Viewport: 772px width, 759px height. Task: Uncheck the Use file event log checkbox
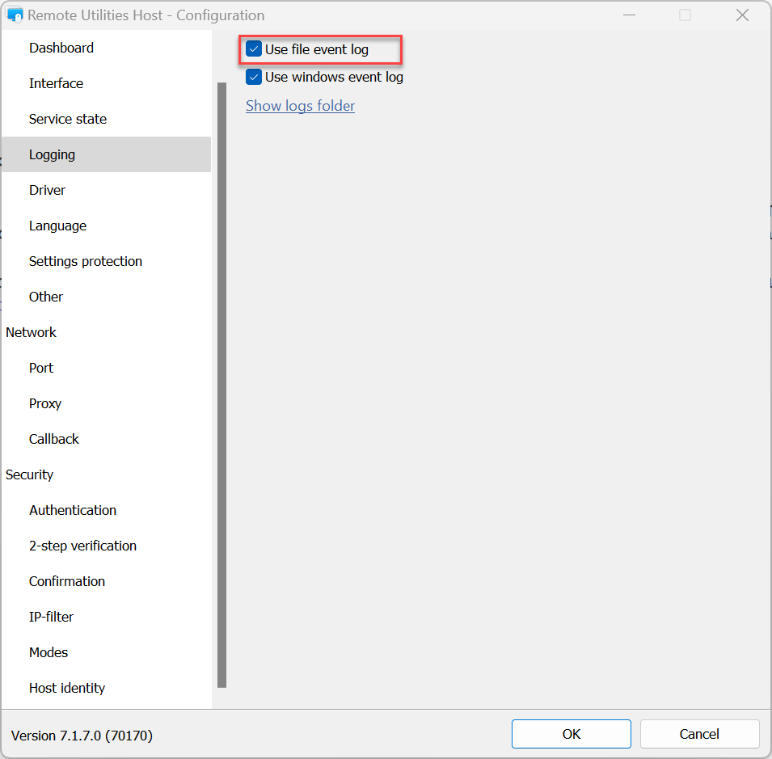(254, 49)
